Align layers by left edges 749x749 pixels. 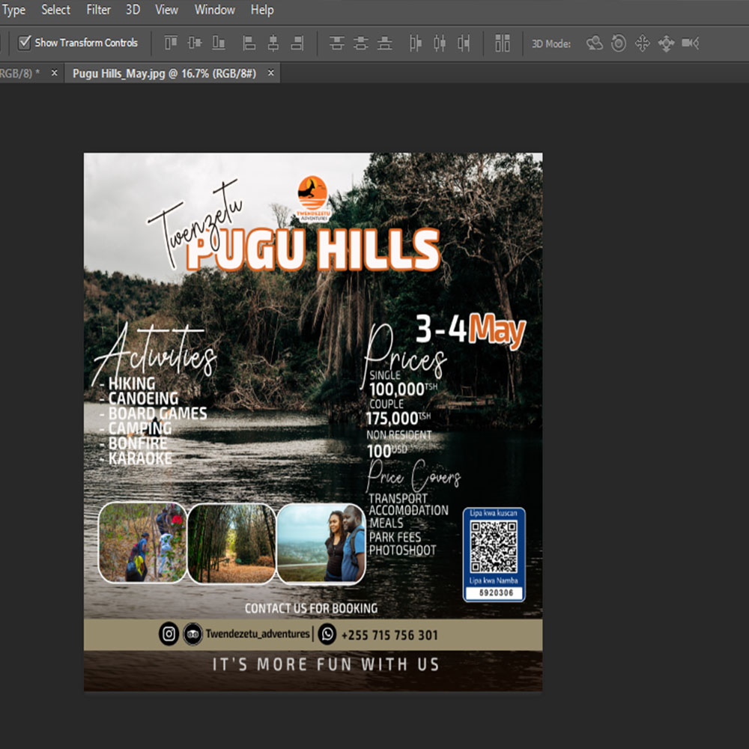pyautogui.click(x=249, y=43)
